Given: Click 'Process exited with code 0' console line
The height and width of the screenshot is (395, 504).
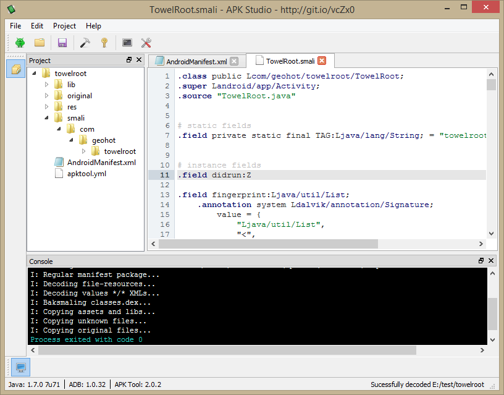Looking at the screenshot, I should pos(86,339).
